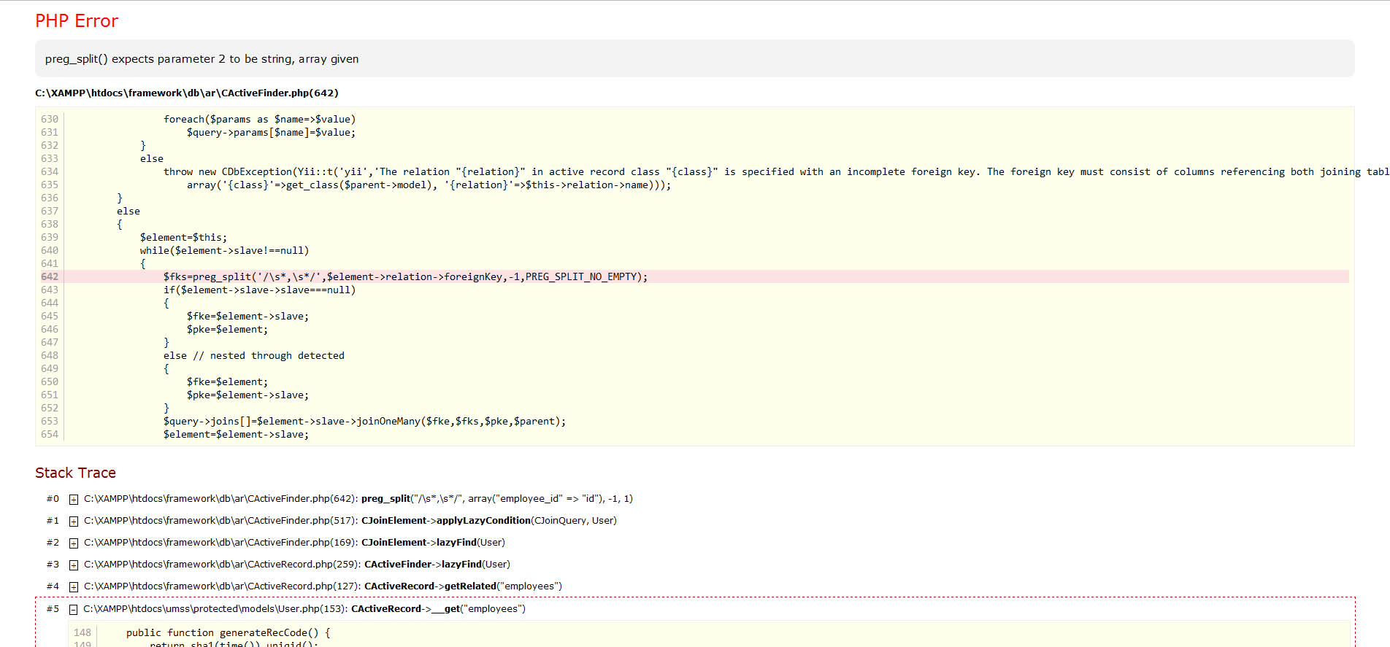
Task: Click line 640 while loop code
Action: tap(224, 251)
